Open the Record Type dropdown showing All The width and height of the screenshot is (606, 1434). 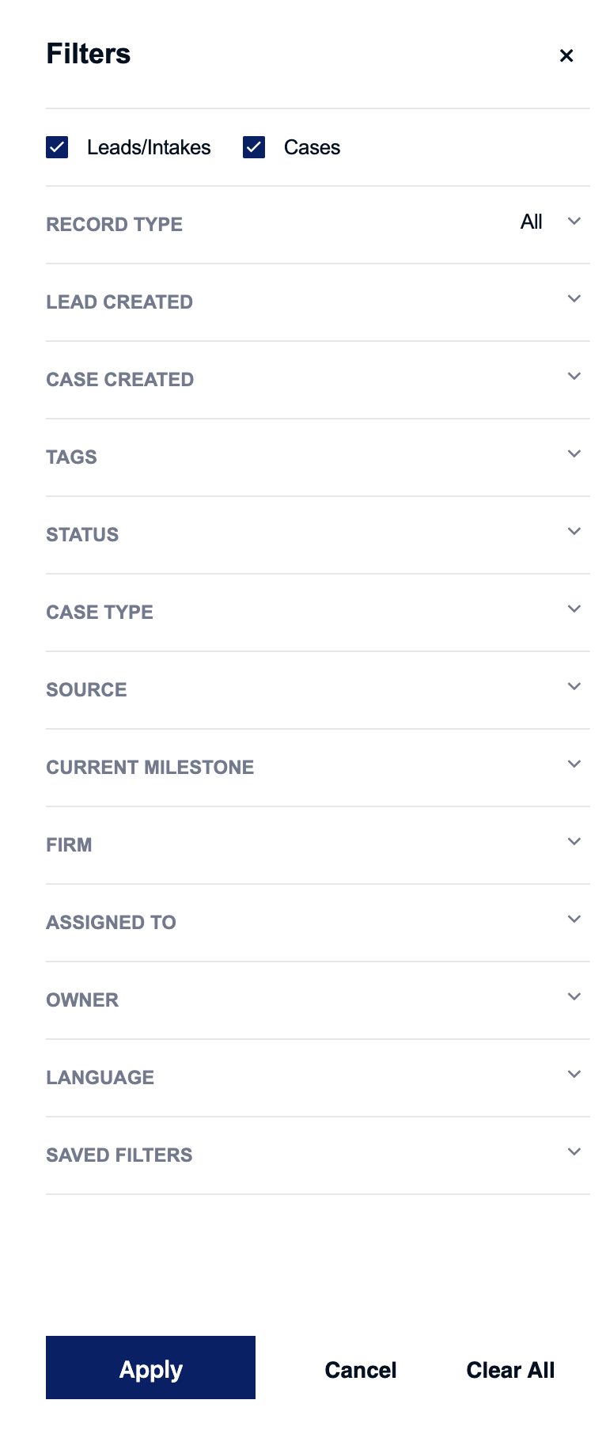tap(550, 222)
